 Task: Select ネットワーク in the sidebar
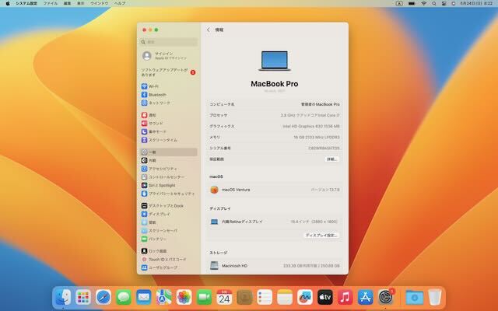169,103
